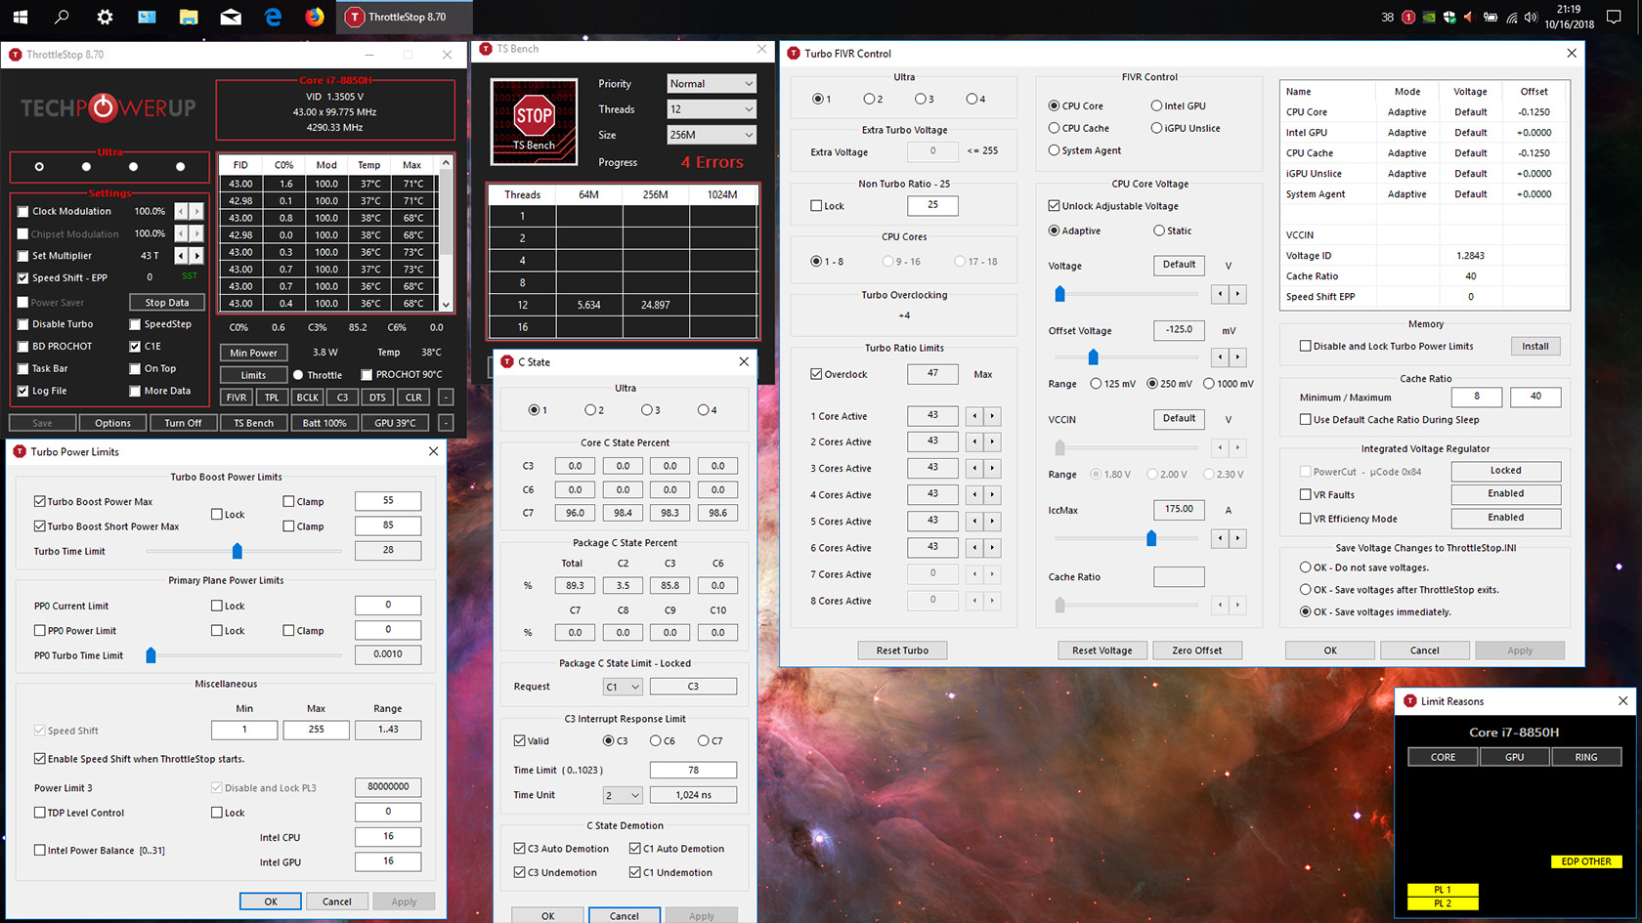The image size is (1642, 923).
Task: Open the Mail app in the taskbar
Action: click(x=231, y=17)
